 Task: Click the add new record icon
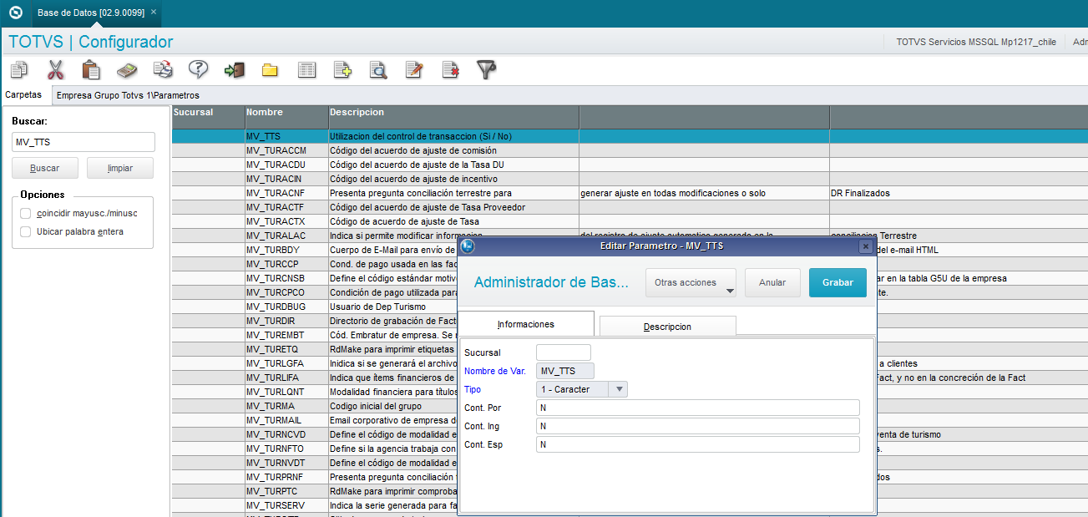342,70
